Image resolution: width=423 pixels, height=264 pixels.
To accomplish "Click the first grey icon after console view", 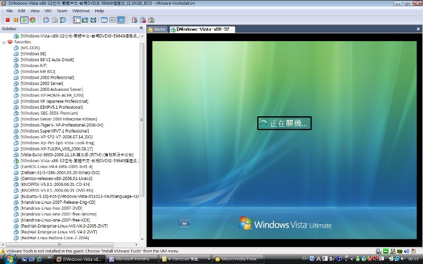I will pos(135,20).
